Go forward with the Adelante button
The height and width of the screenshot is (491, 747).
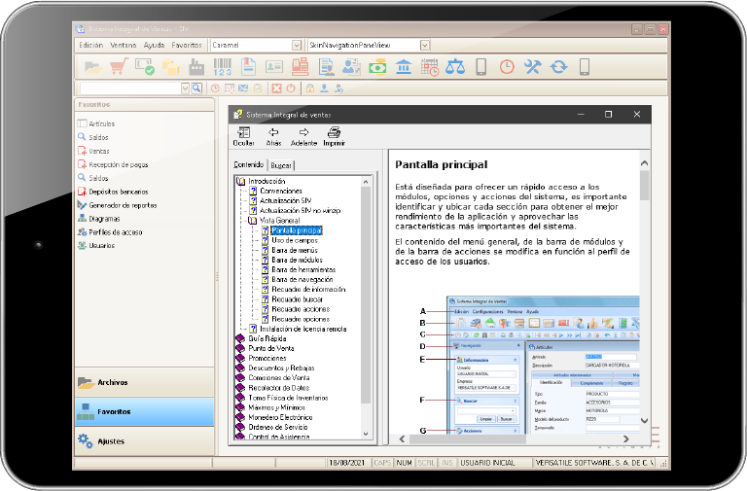303,137
